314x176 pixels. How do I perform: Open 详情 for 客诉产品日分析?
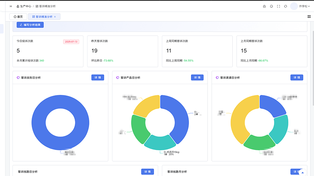(197, 77)
